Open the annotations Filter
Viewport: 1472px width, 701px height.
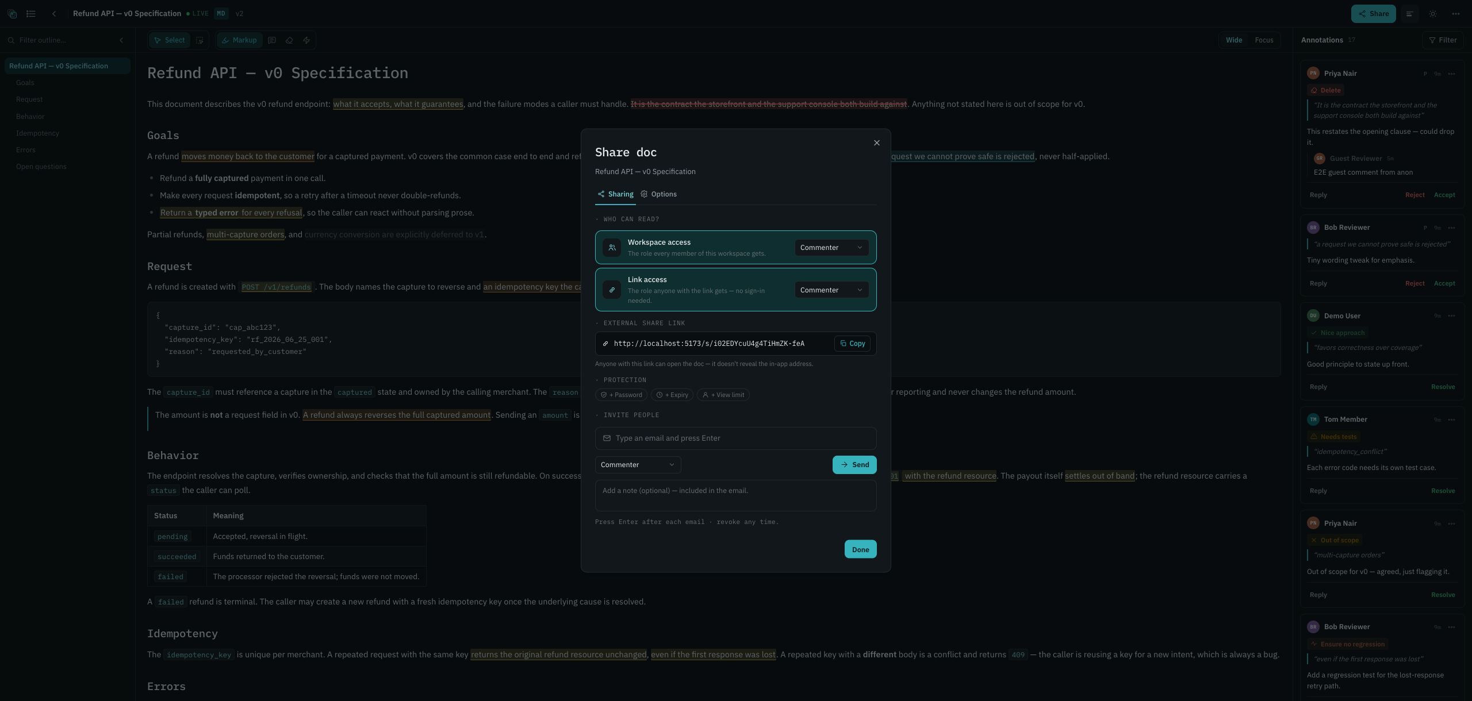1443,40
